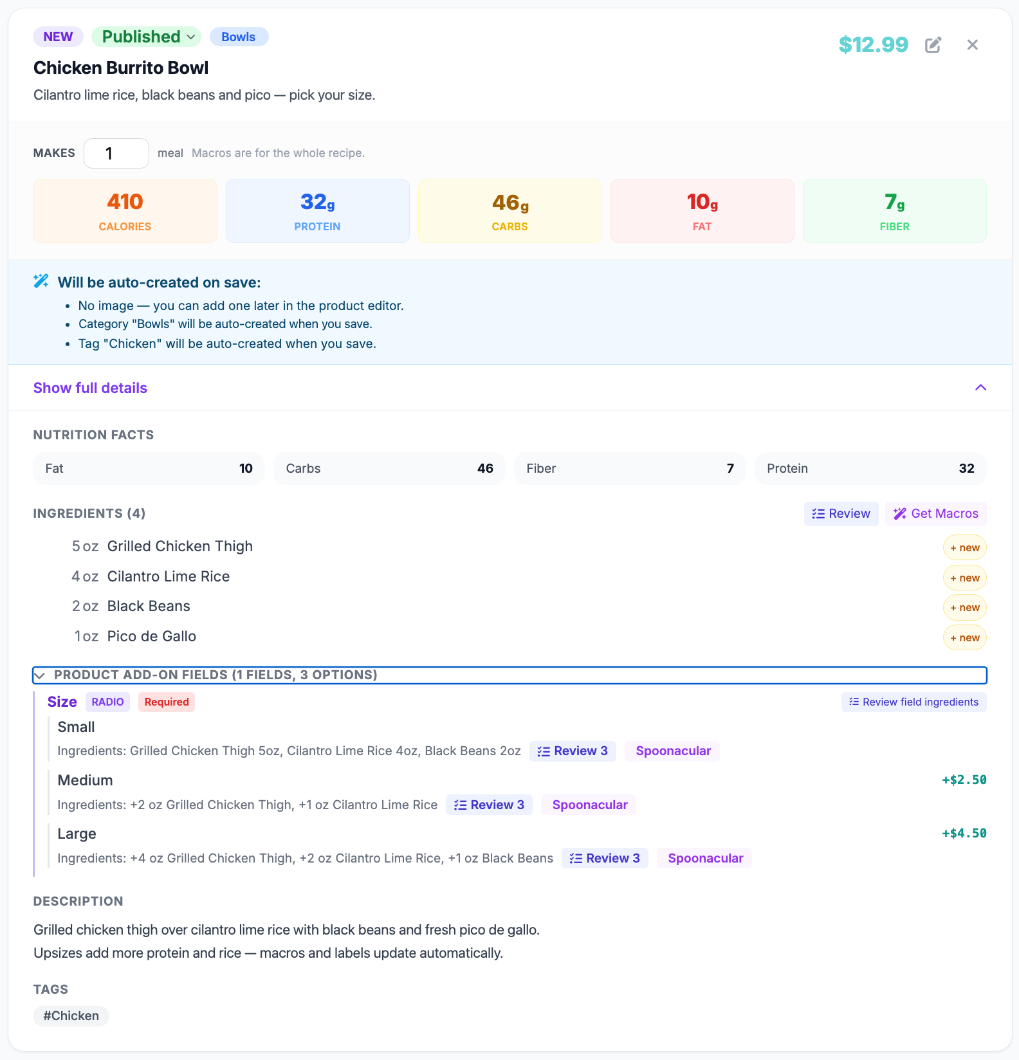
Task: Click Spoonacular for the Medium option
Action: [x=589, y=805]
